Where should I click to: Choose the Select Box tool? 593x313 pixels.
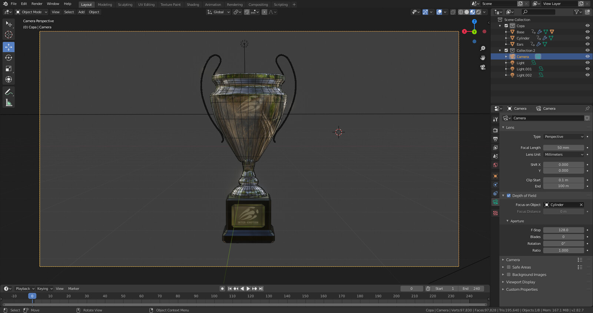(x=9, y=24)
